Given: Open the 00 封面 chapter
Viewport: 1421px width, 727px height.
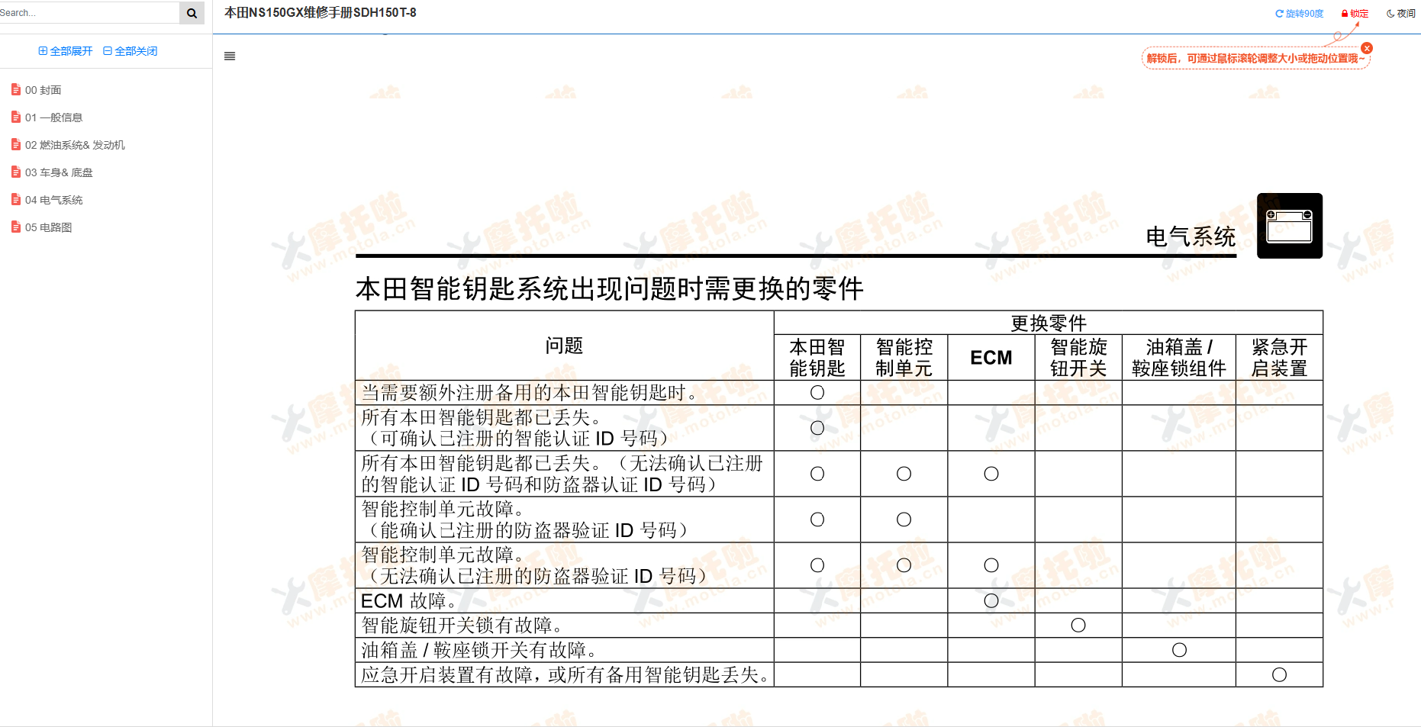Looking at the screenshot, I should [x=43, y=90].
